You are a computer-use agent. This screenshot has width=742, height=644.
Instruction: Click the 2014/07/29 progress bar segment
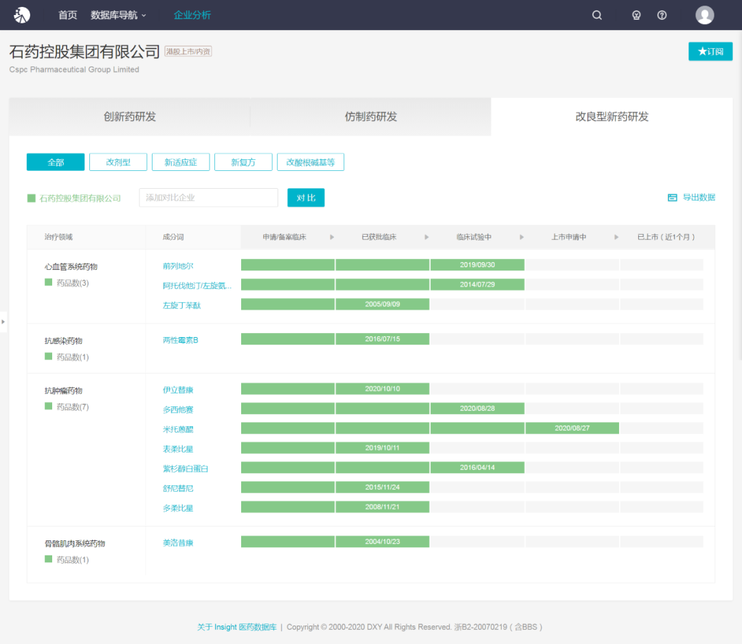click(477, 284)
